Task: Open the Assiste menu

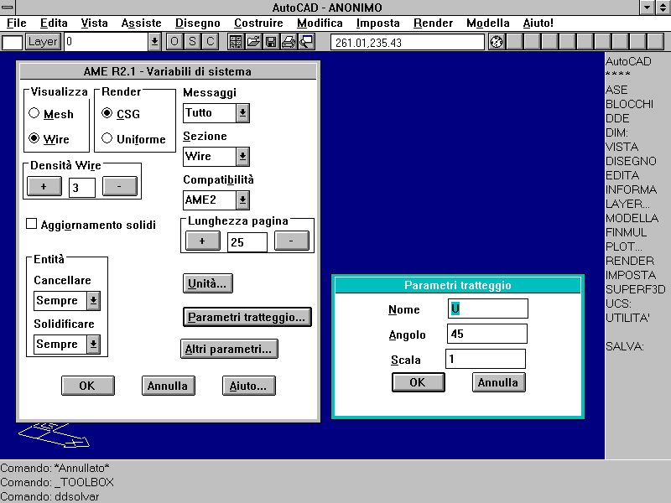Action: 141,23
